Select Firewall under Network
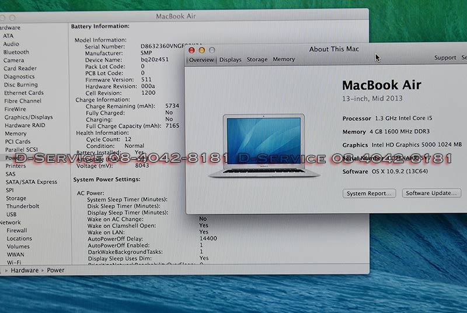The width and height of the screenshot is (467, 313). click(x=17, y=230)
